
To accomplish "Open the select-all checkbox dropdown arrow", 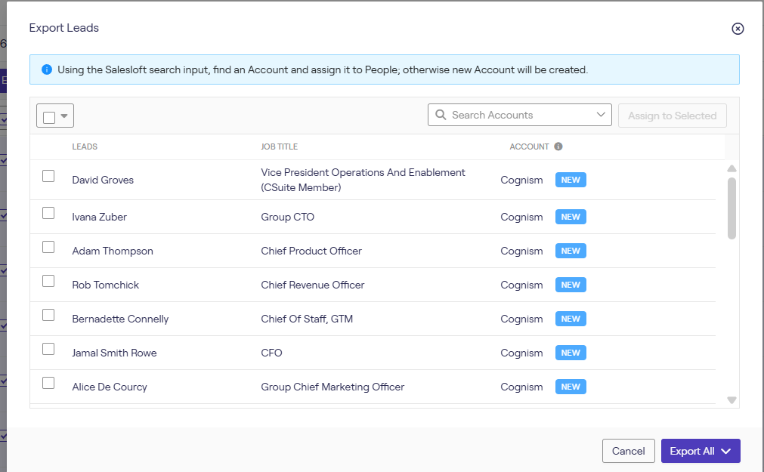I will tap(64, 116).
